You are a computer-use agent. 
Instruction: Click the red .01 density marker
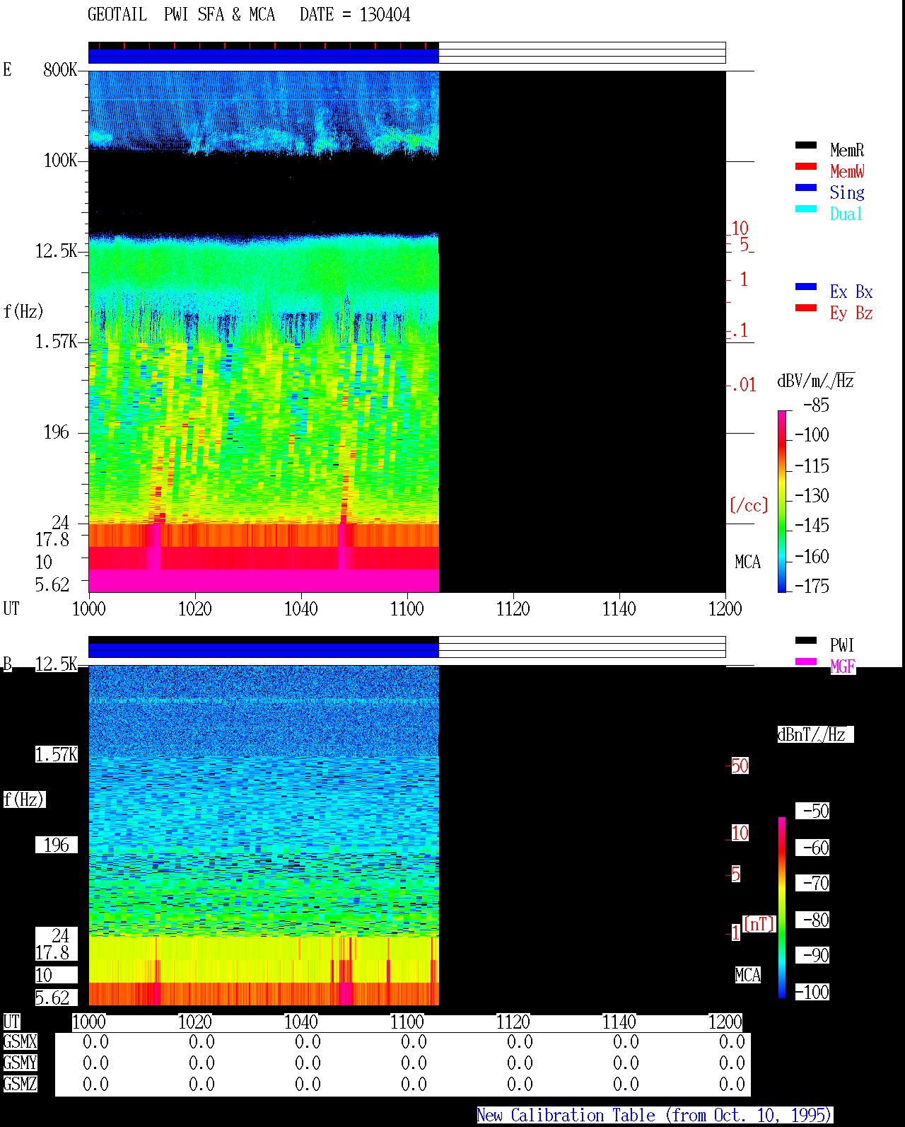click(x=744, y=385)
